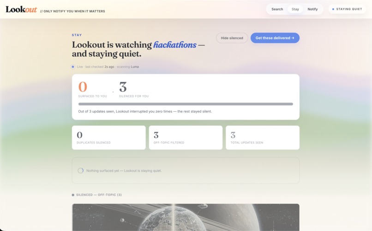
Task: Select the Stay tab
Action: click(295, 9)
